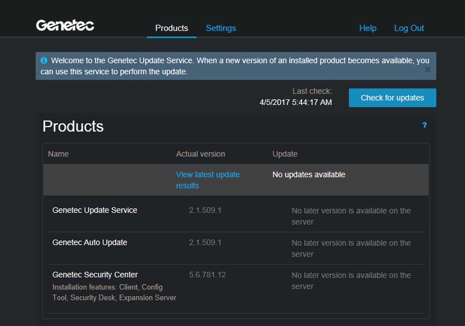
Task: Click the info icon in welcome banner
Action: coord(44,60)
